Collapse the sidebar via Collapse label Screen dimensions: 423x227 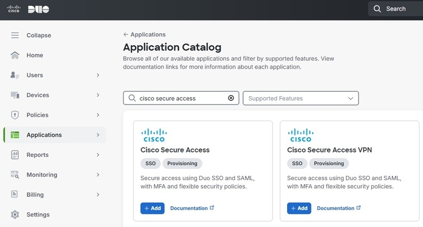click(39, 35)
